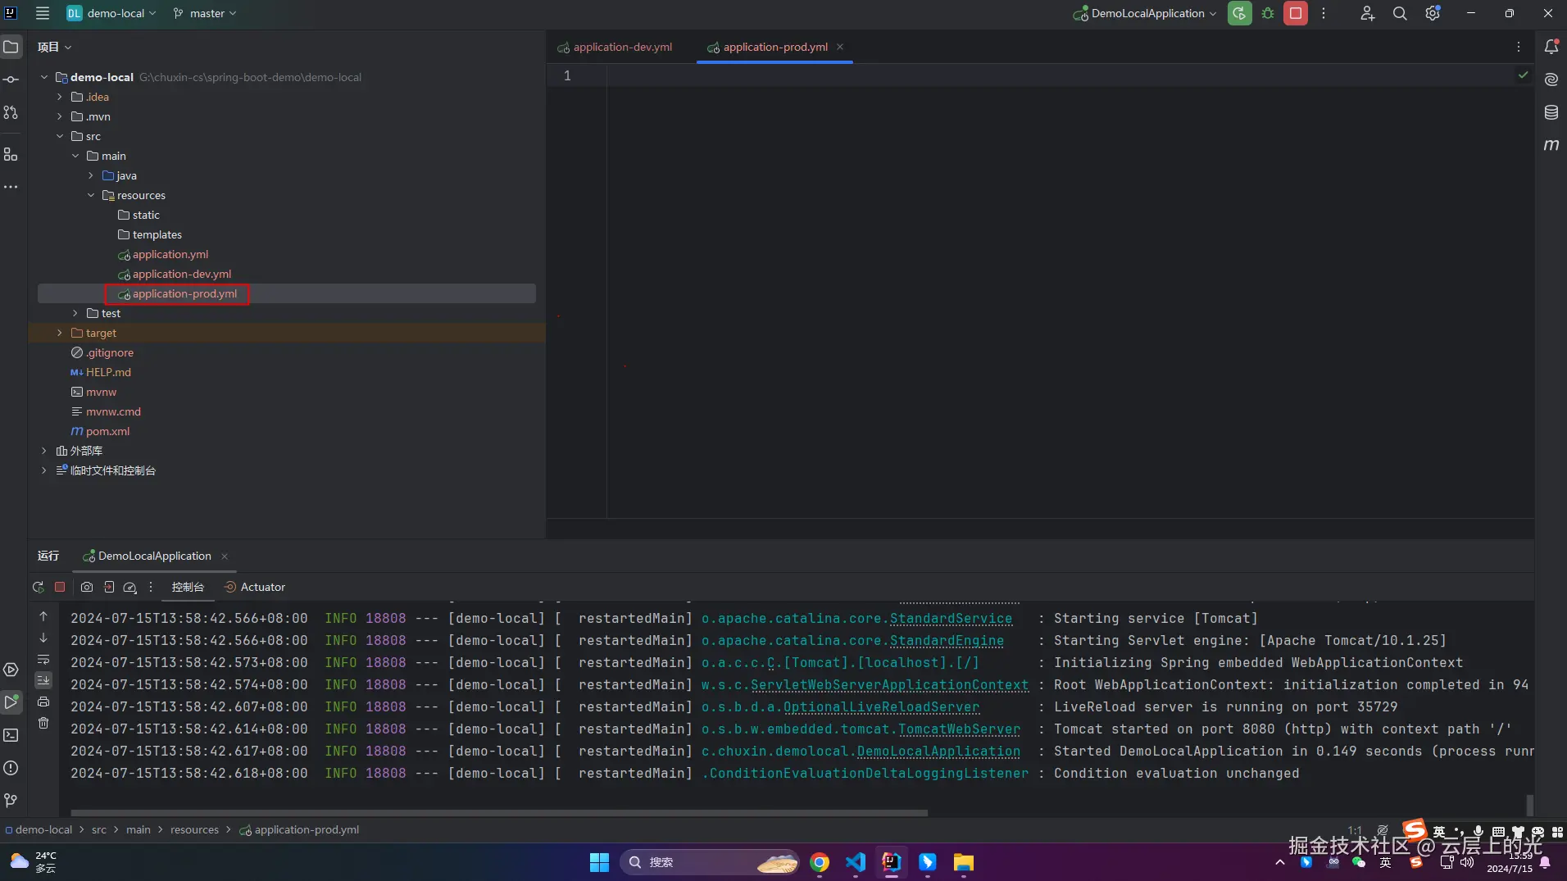The width and height of the screenshot is (1567, 881).
Task: Click the thread dump camera icon
Action: [87, 587]
